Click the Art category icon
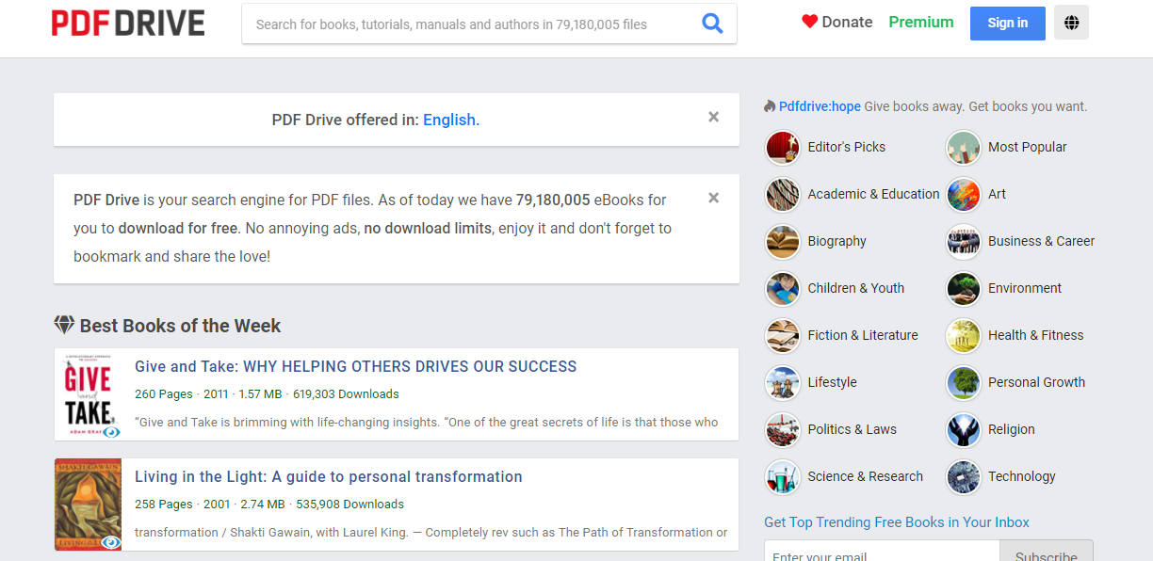 pyautogui.click(x=964, y=194)
